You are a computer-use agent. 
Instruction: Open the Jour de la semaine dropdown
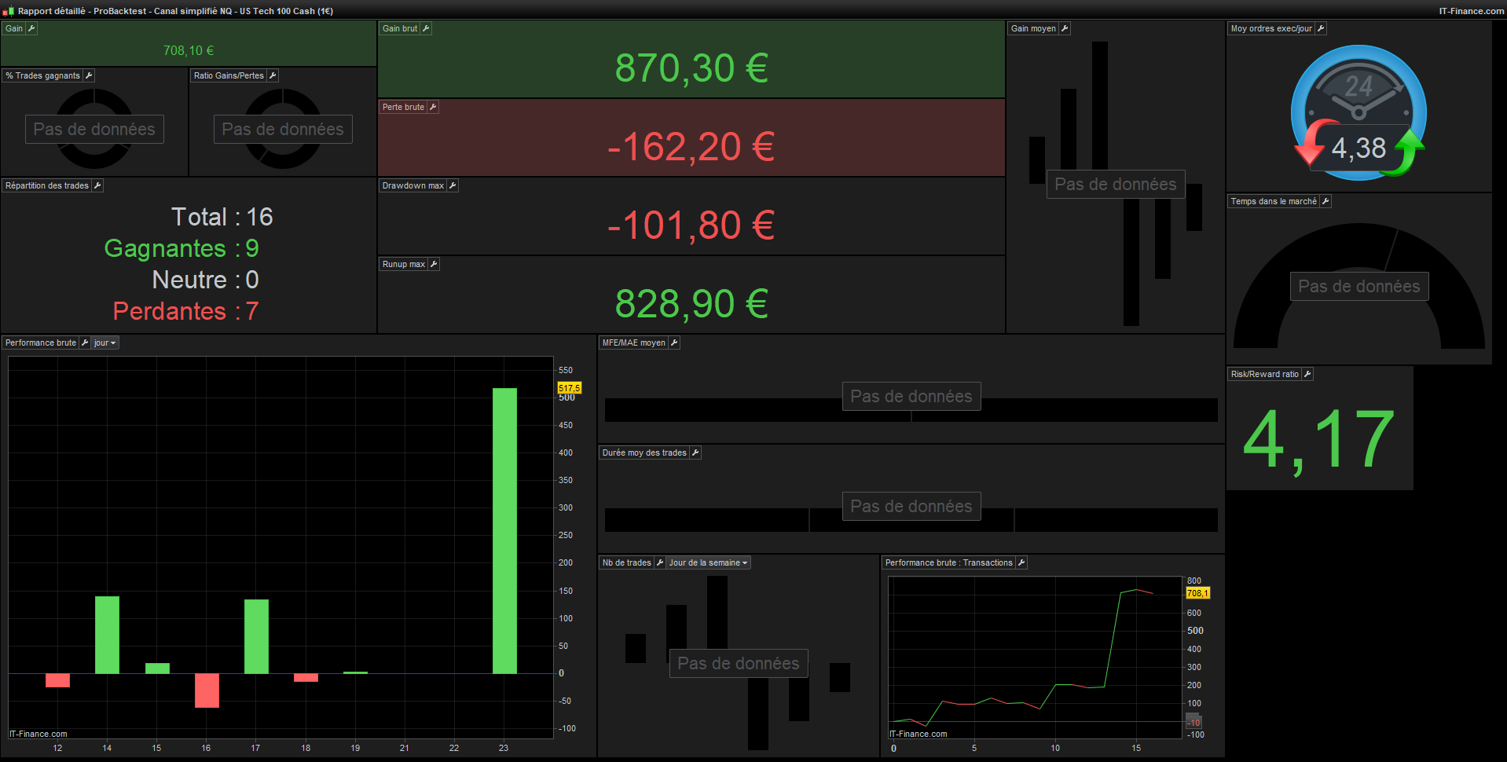(708, 562)
